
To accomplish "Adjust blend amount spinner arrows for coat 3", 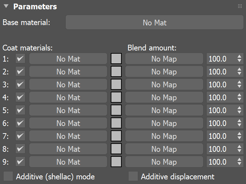I will (240, 84).
